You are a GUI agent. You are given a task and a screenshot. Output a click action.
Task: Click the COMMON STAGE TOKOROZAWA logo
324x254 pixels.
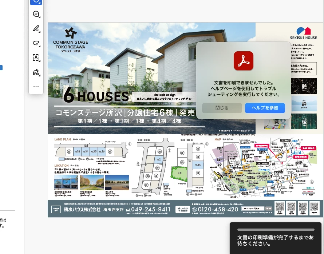point(71,40)
